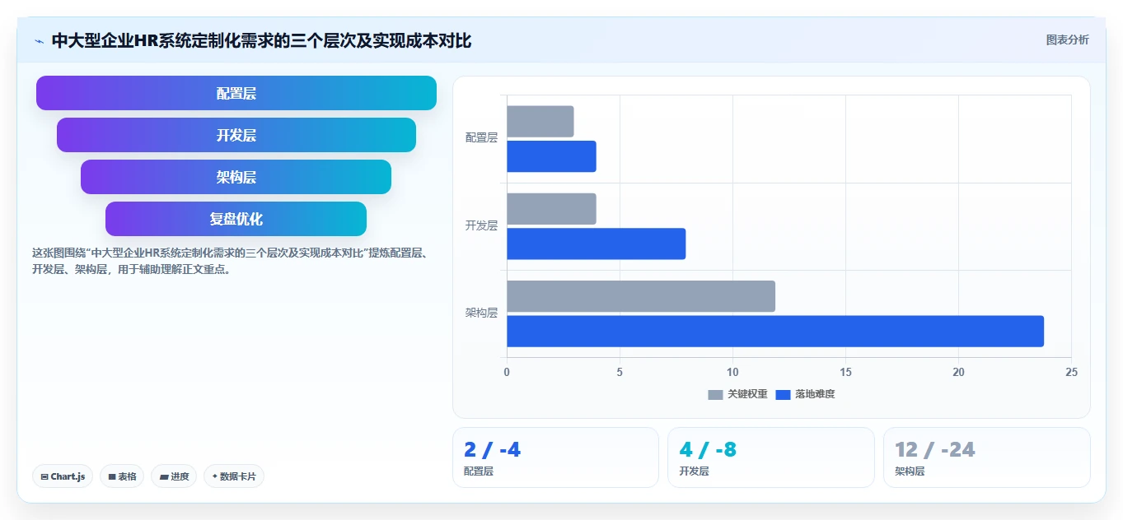Image resolution: width=1123 pixels, height=520 pixels.
Task: Click the 进度 tag chip
Action: 174,476
